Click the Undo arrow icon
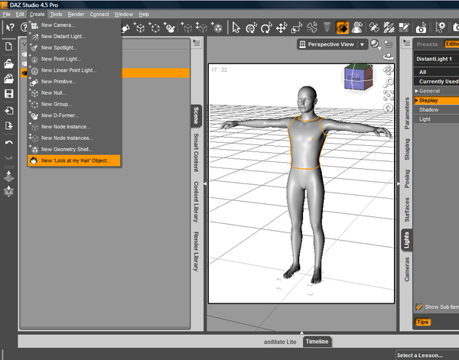This screenshot has height=360, width=459. (x=8, y=142)
